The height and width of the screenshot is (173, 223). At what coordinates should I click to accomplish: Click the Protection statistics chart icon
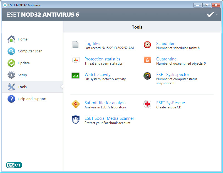76,60
